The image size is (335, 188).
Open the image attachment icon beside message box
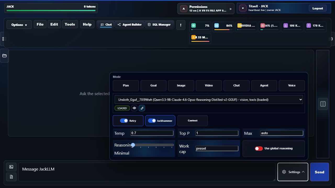[11, 167]
